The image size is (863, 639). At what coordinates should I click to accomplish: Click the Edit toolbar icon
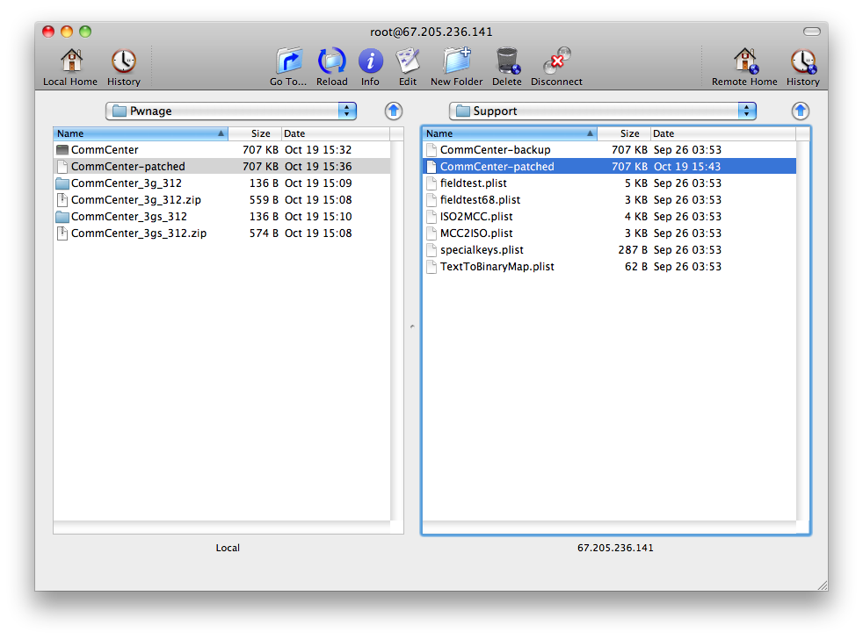(x=408, y=61)
